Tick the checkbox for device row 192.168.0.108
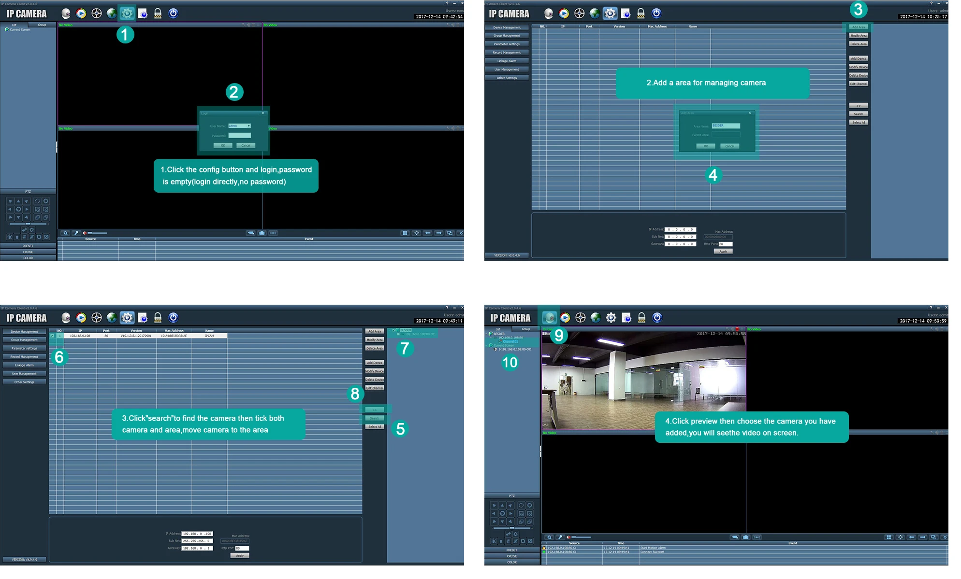The image size is (961, 579). (x=52, y=336)
